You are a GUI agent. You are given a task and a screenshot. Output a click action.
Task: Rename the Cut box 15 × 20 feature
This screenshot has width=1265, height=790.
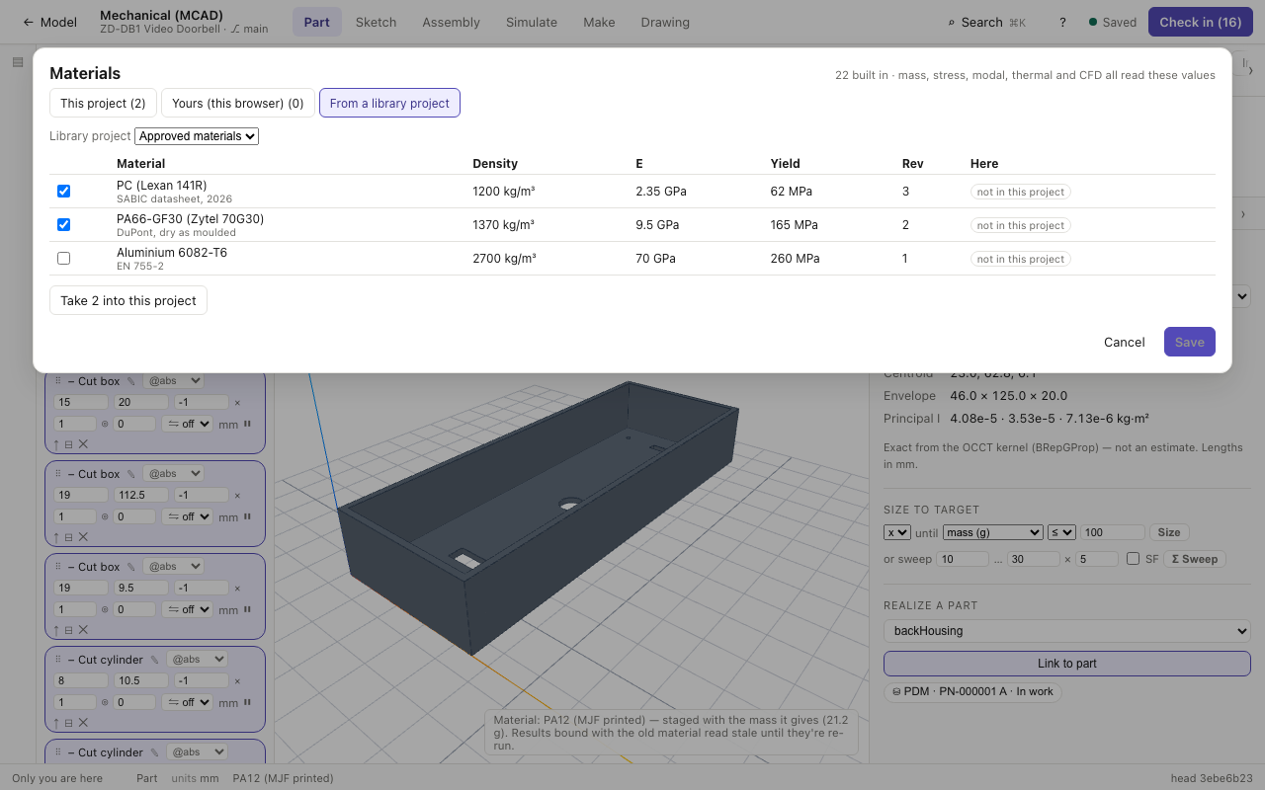click(130, 381)
